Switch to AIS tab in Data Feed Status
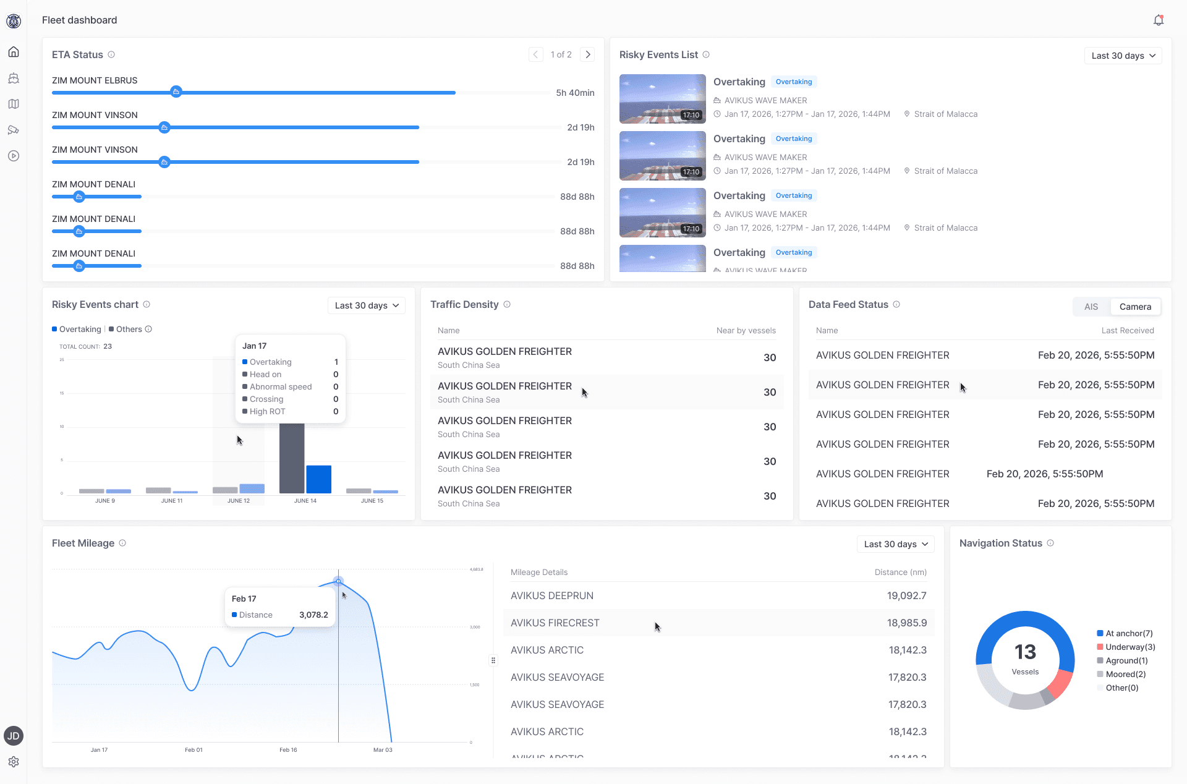1187x784 pixels. (1091, 307)
